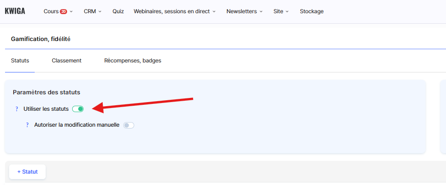The height and width of the screenshot is (185, 446).
Task: Click the KWIGA logo
Action: (x=15, y=11)
